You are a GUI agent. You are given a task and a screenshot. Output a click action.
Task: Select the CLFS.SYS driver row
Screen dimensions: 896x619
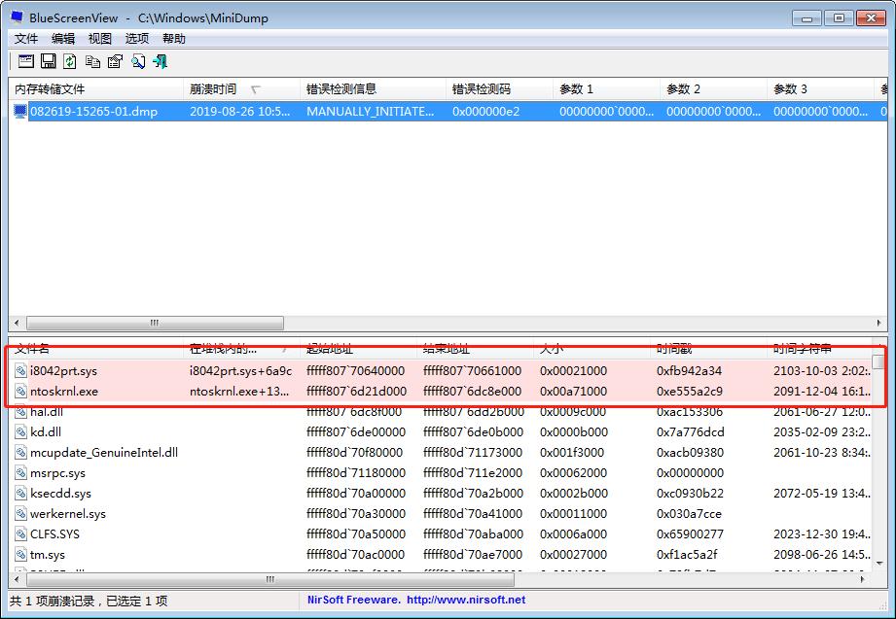[57, 534]
